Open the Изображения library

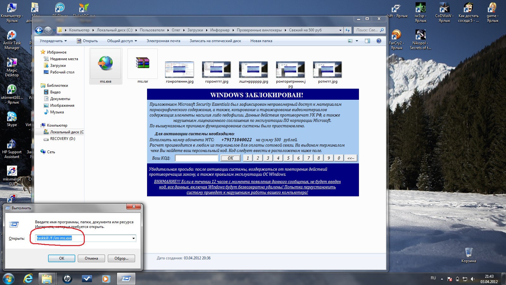62,105
